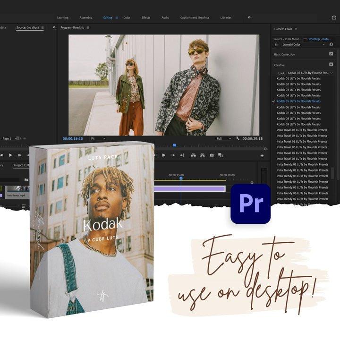Open the Program monitor button editor plus icon

pyautogui.click(x=262, y=155)
